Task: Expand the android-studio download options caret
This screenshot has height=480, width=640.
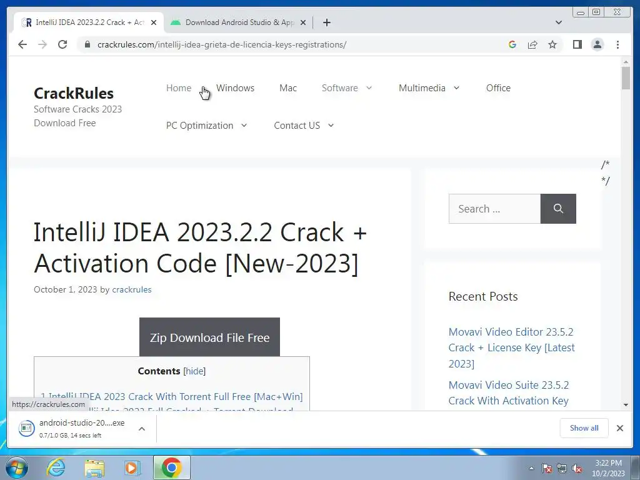Action: (x=142, y=429)
